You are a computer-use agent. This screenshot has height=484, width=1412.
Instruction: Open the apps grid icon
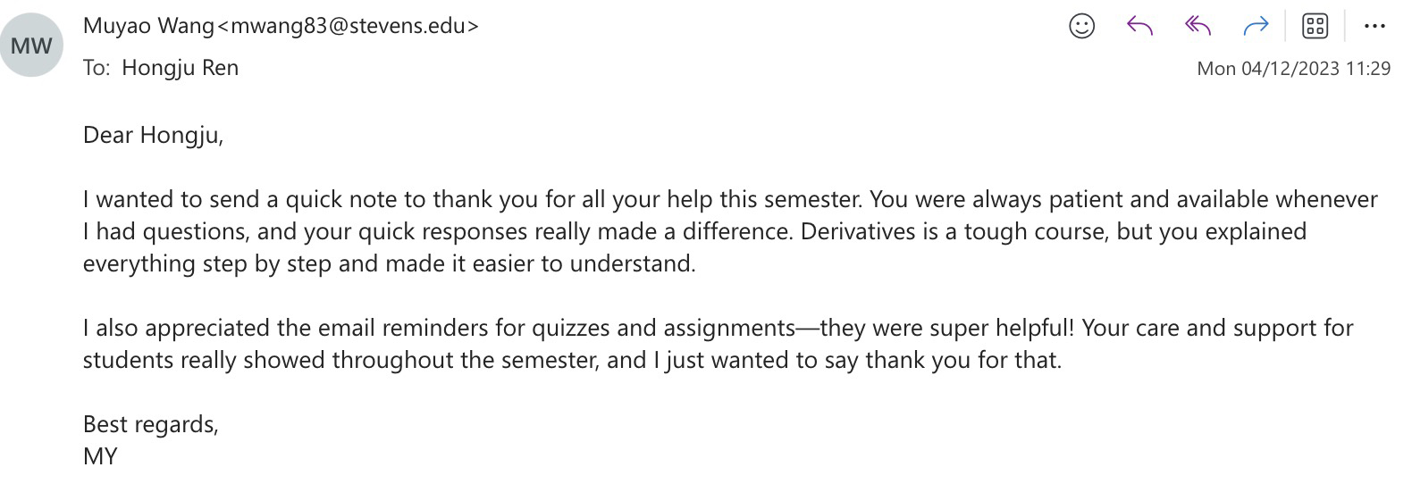1315,27
